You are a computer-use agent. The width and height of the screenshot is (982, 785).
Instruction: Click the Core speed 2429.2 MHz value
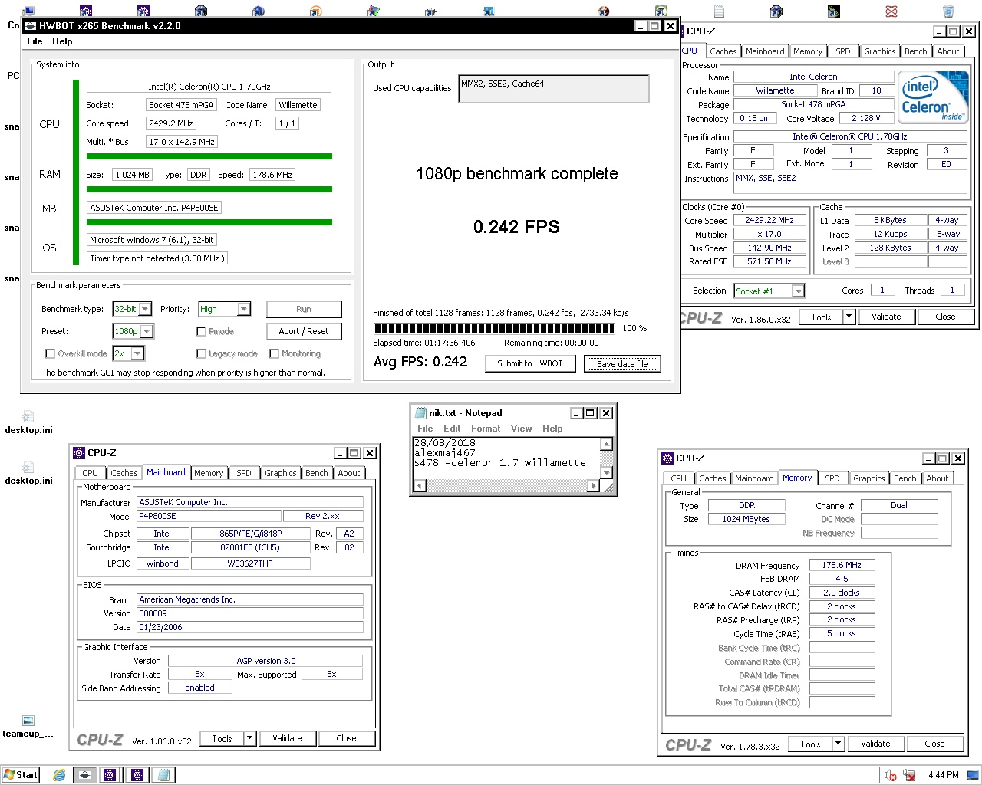pos(171,123)
